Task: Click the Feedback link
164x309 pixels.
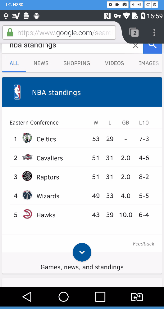Action: click(143, 244)
